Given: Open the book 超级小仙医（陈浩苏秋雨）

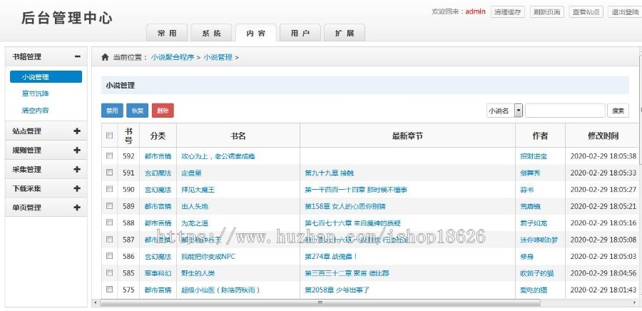Looking at the screenshot, I should tap(220, 290).
